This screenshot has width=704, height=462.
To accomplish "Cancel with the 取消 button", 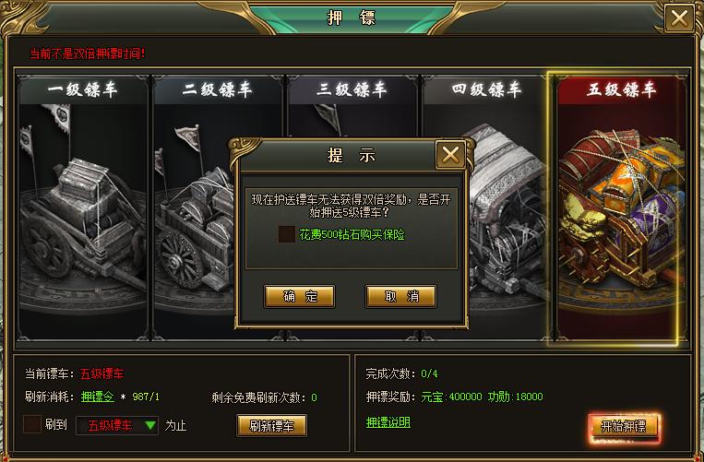I will pos(400,297).
